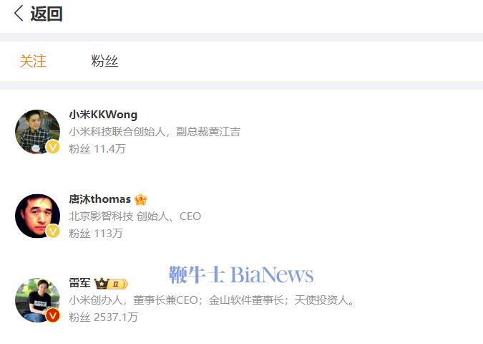The height and width of the screenshot is (344, 483).
Task: Click 粉丝 2537.1万 follower count
Action: (x=104, y=317)
